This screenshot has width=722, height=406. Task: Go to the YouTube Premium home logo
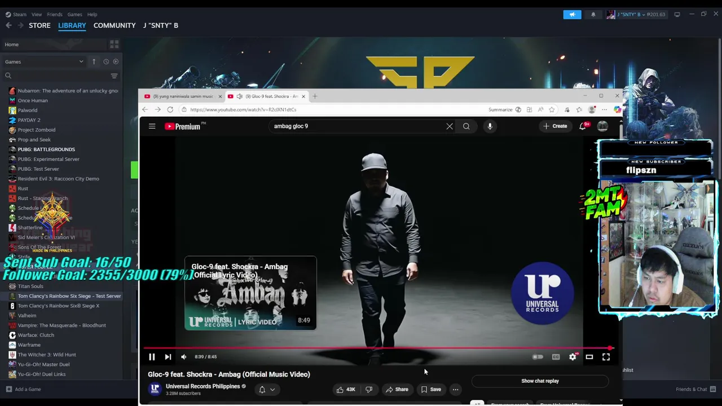click(x=183, y=126)
